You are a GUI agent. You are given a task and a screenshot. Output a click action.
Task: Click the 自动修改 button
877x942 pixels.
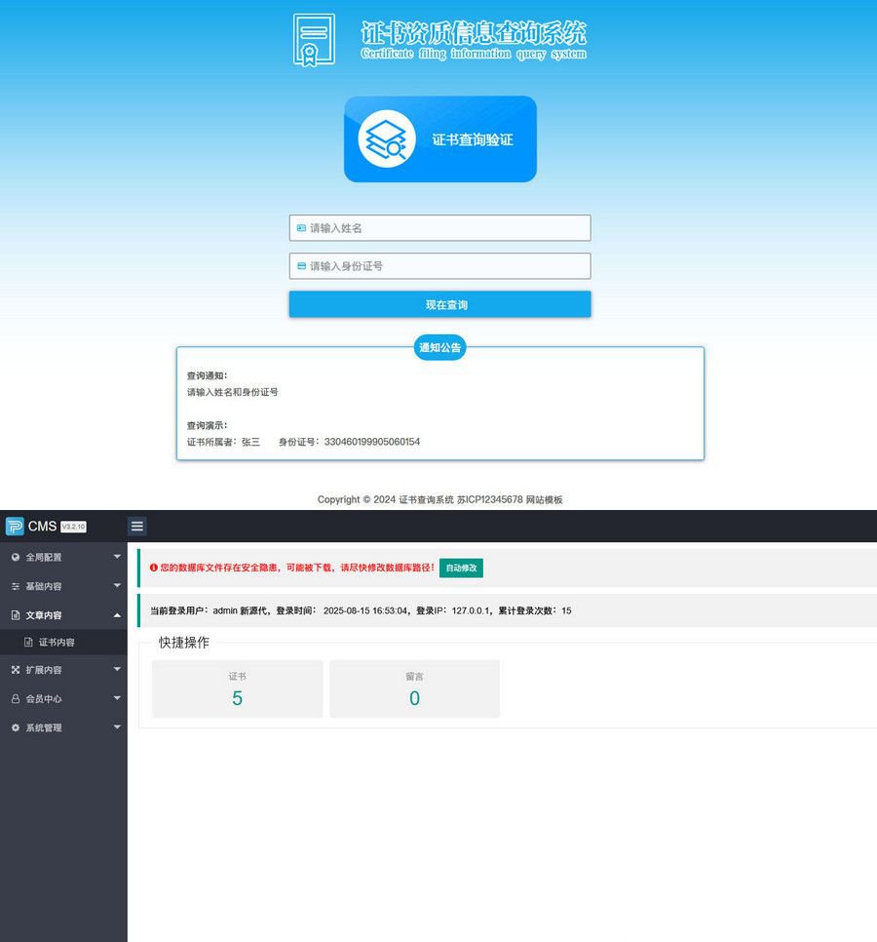coord(461,568)
